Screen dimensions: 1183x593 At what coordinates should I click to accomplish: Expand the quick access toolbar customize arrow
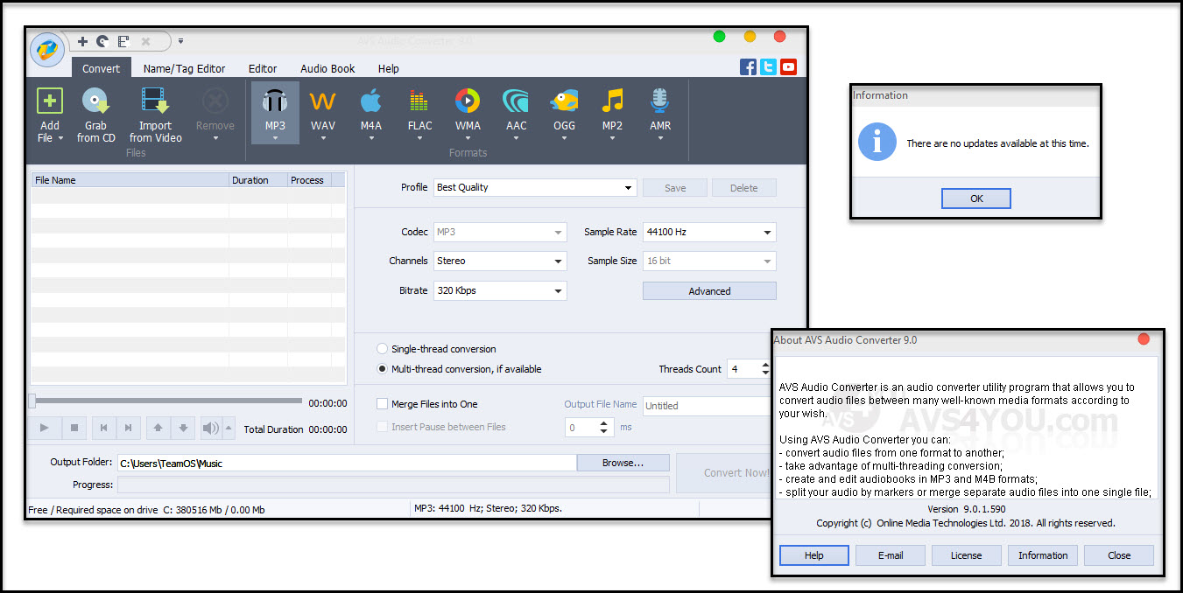click(180, 40)
